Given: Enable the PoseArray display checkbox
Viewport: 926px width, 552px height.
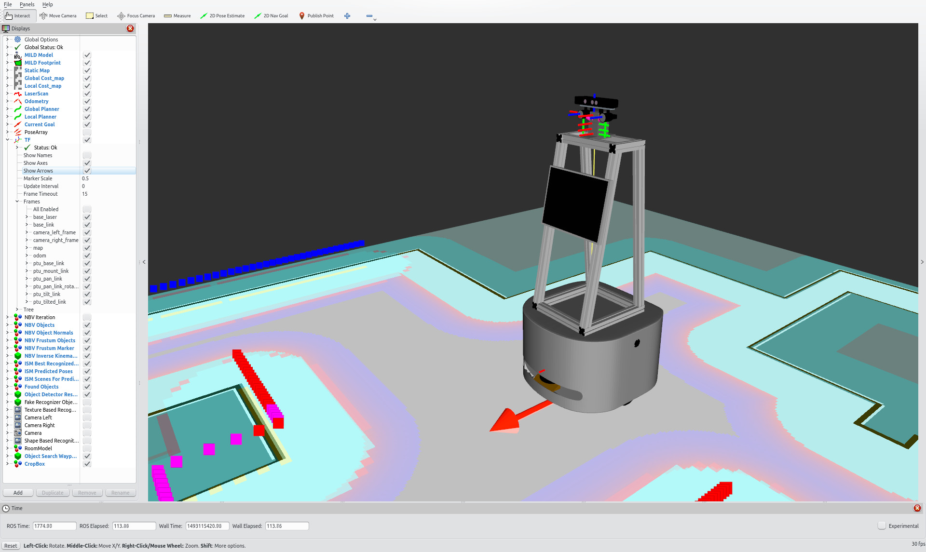Looking at the screenshot, I should click(87, 132).
